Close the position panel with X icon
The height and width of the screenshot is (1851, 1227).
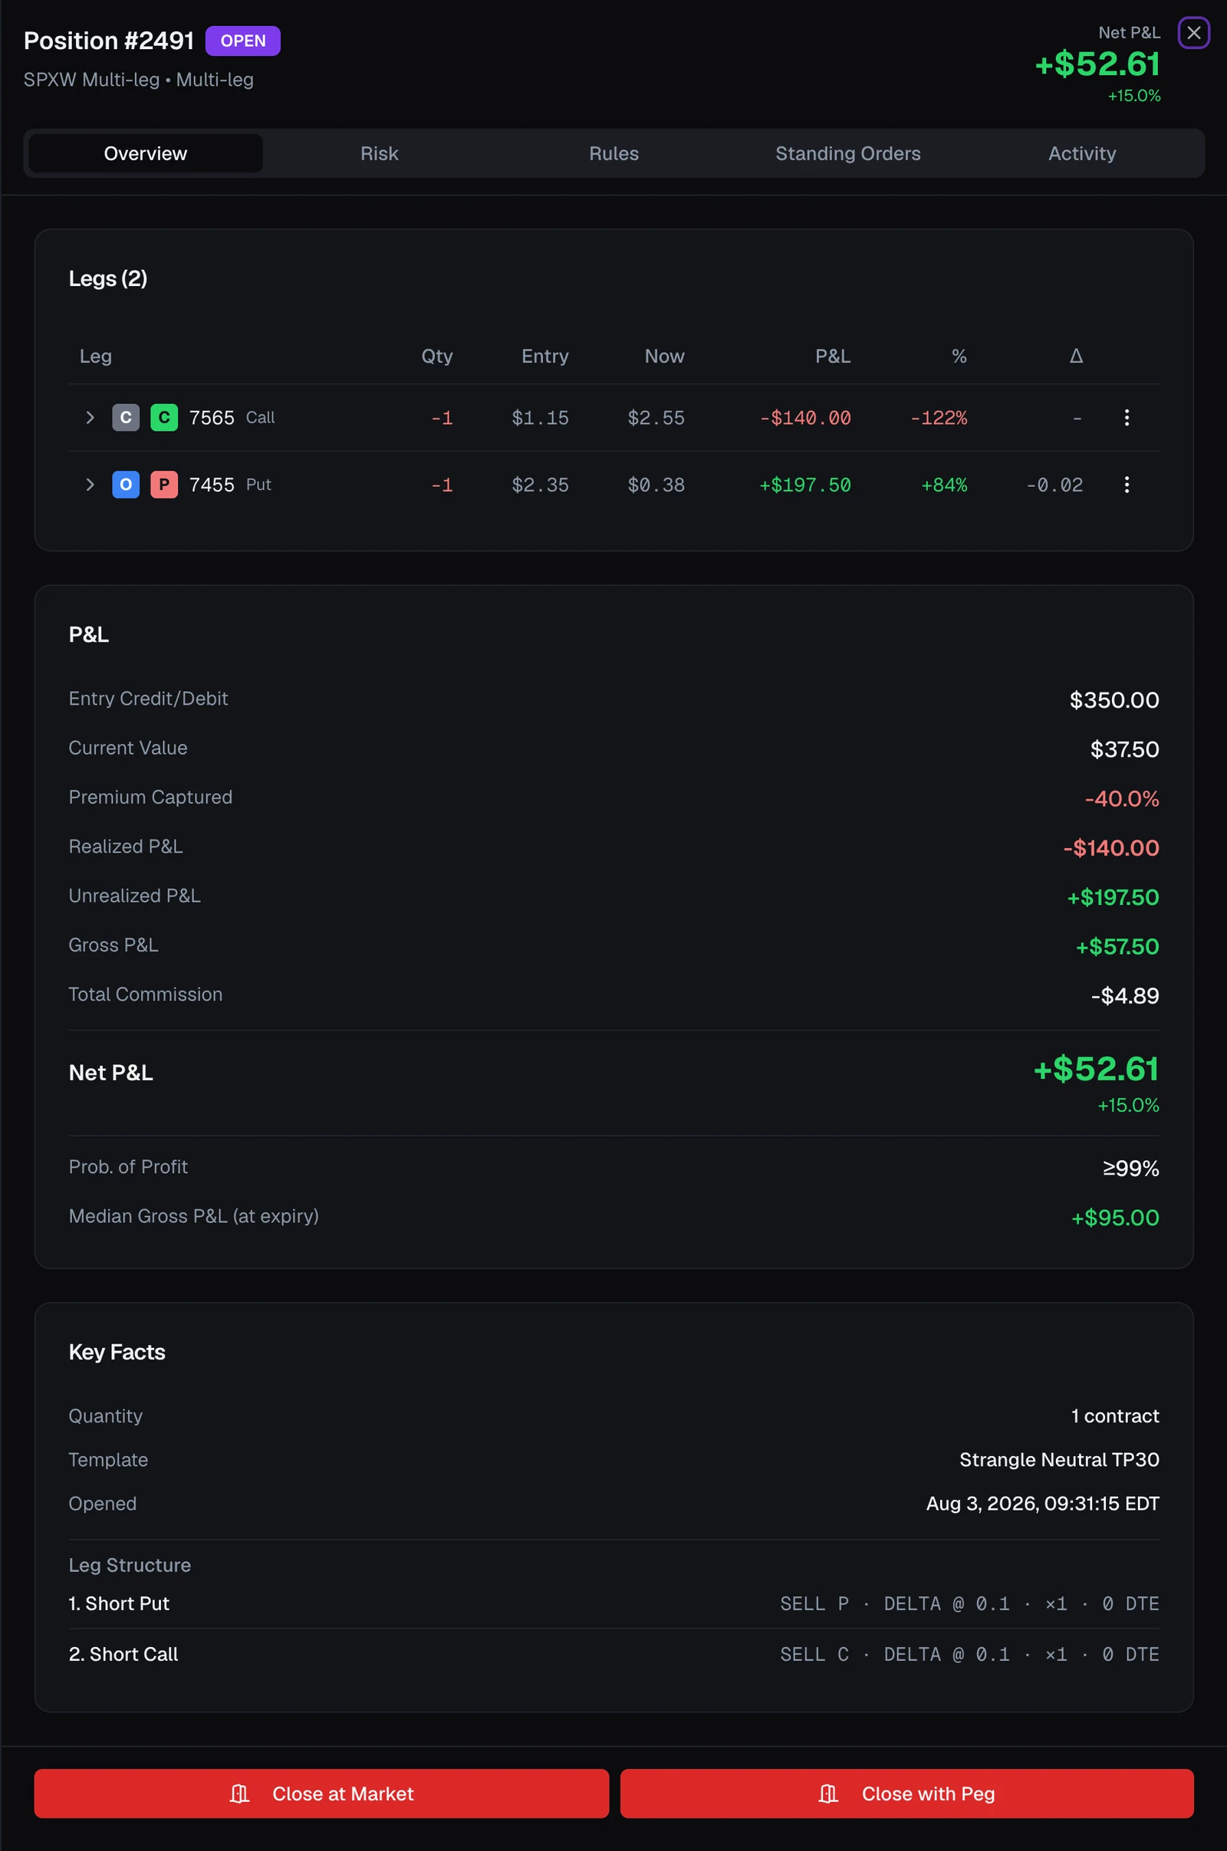pos(1193,33)
